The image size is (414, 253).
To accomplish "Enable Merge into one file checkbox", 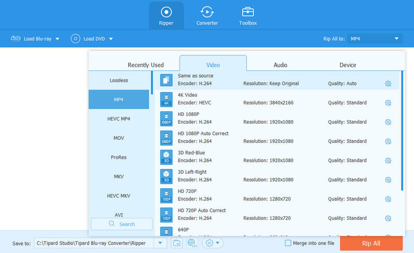I will (x=288, y=243).
